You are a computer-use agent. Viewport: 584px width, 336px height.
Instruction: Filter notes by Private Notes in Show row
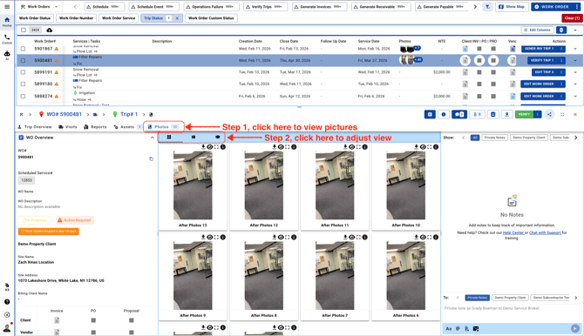(x=494, y=138)
